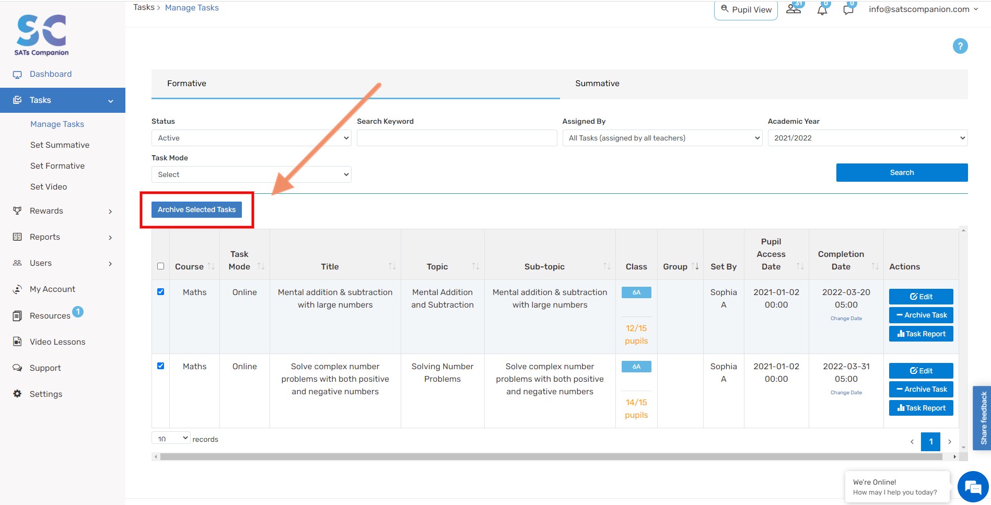Open the live chat widget icon
Image resolution: width=991 pixels, height=505 pixels.
973,487
